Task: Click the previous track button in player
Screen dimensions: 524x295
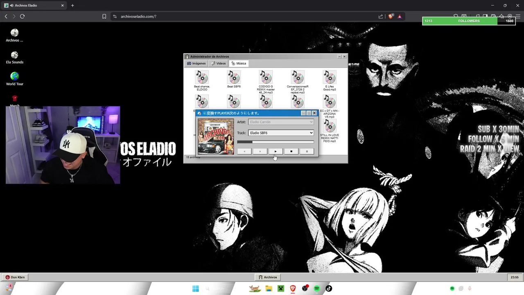Action: (244, 151)
